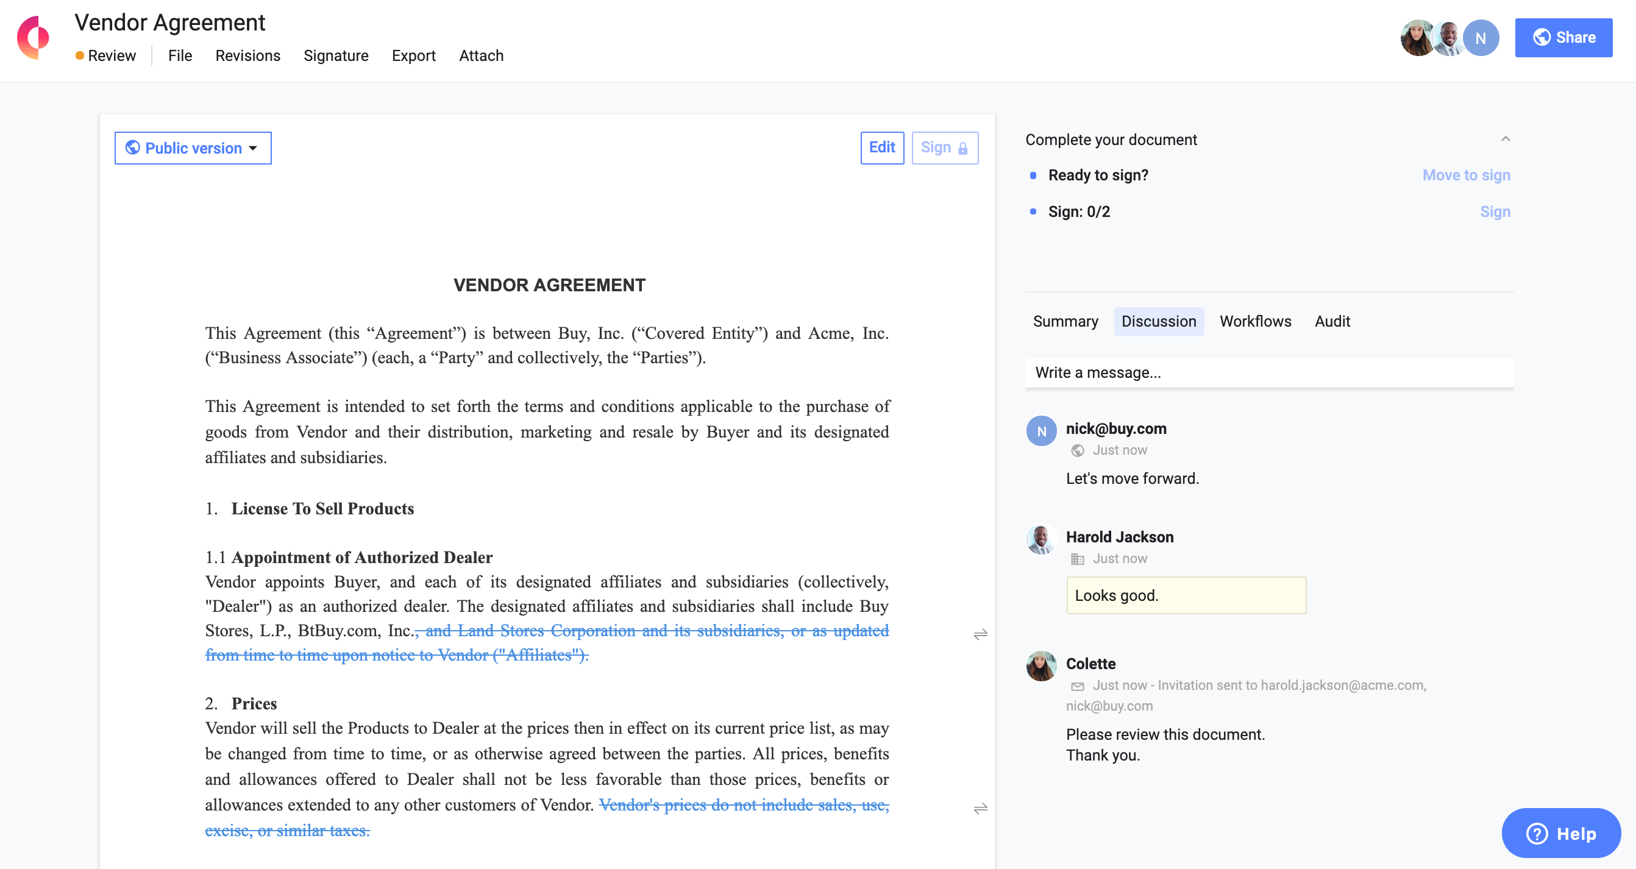Click the Edit button
This screenshot has height=869, width=1636.
[881, 147]
